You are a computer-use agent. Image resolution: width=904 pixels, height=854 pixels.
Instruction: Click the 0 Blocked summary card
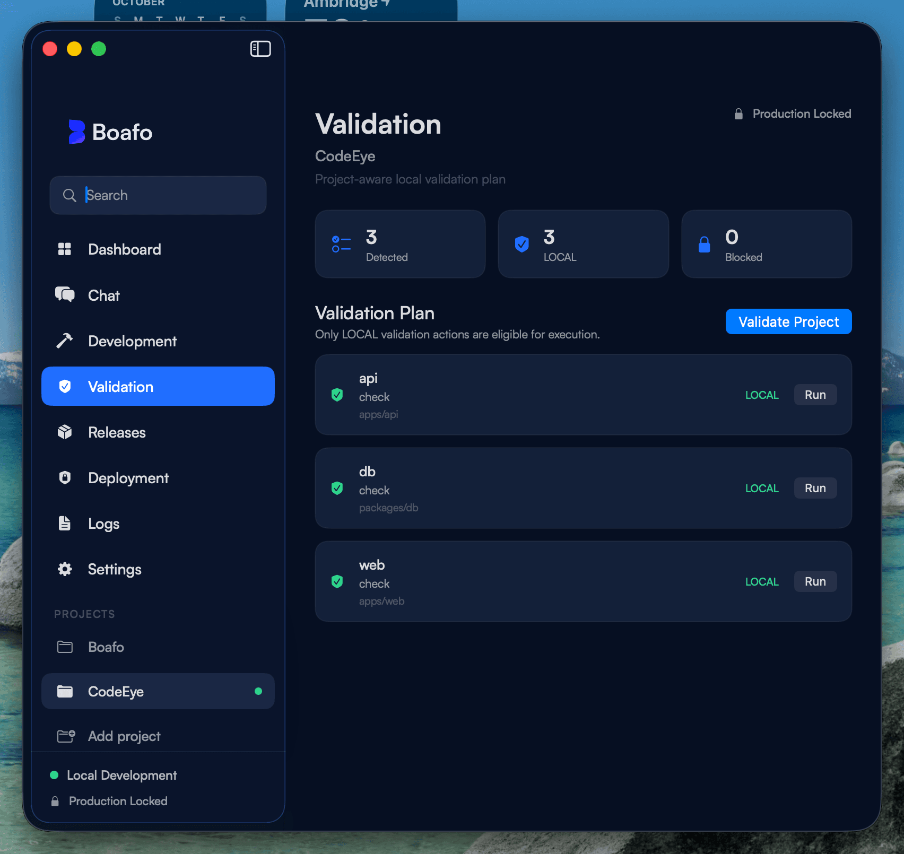pyautogui.click(x=767, y=244)
